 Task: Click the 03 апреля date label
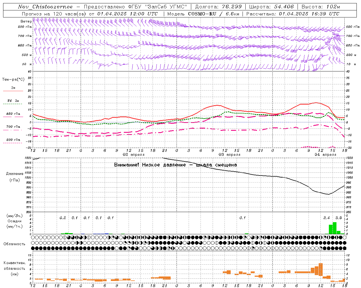click(x=230, y=155)
